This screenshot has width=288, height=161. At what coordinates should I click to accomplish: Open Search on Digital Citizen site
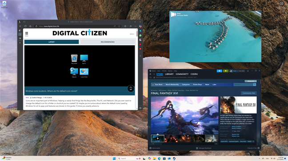coord(132,34)
